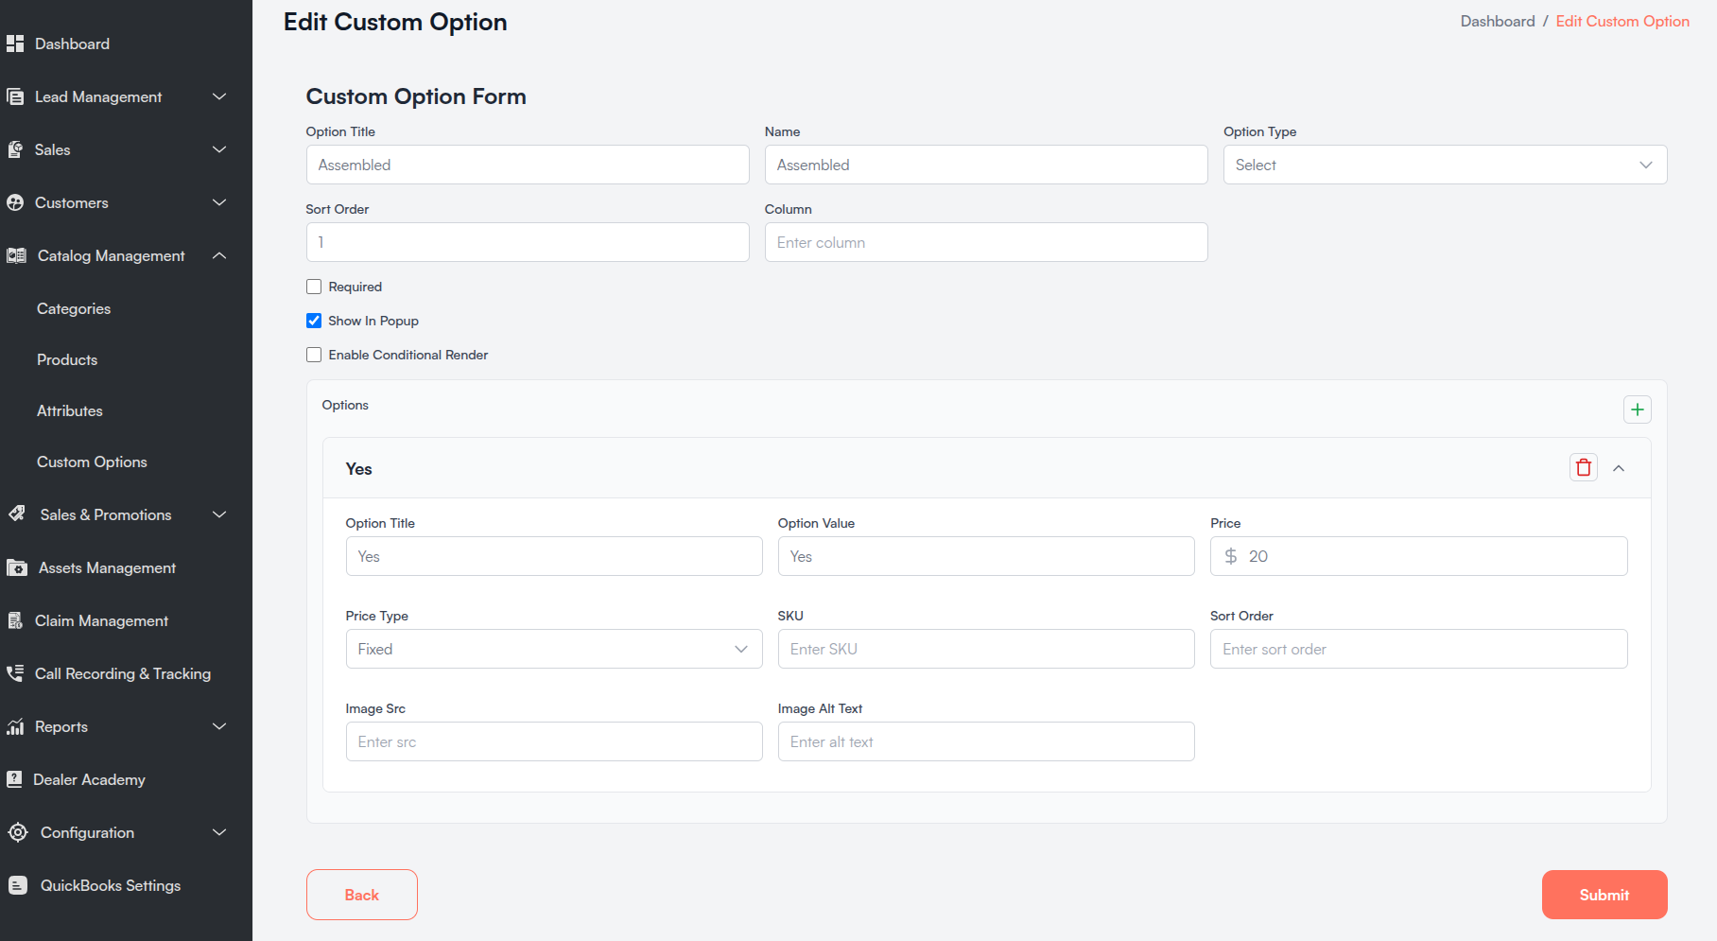
Task: Uncheck the Show In Popup checkbox
Action: click(x=314, y=321)
